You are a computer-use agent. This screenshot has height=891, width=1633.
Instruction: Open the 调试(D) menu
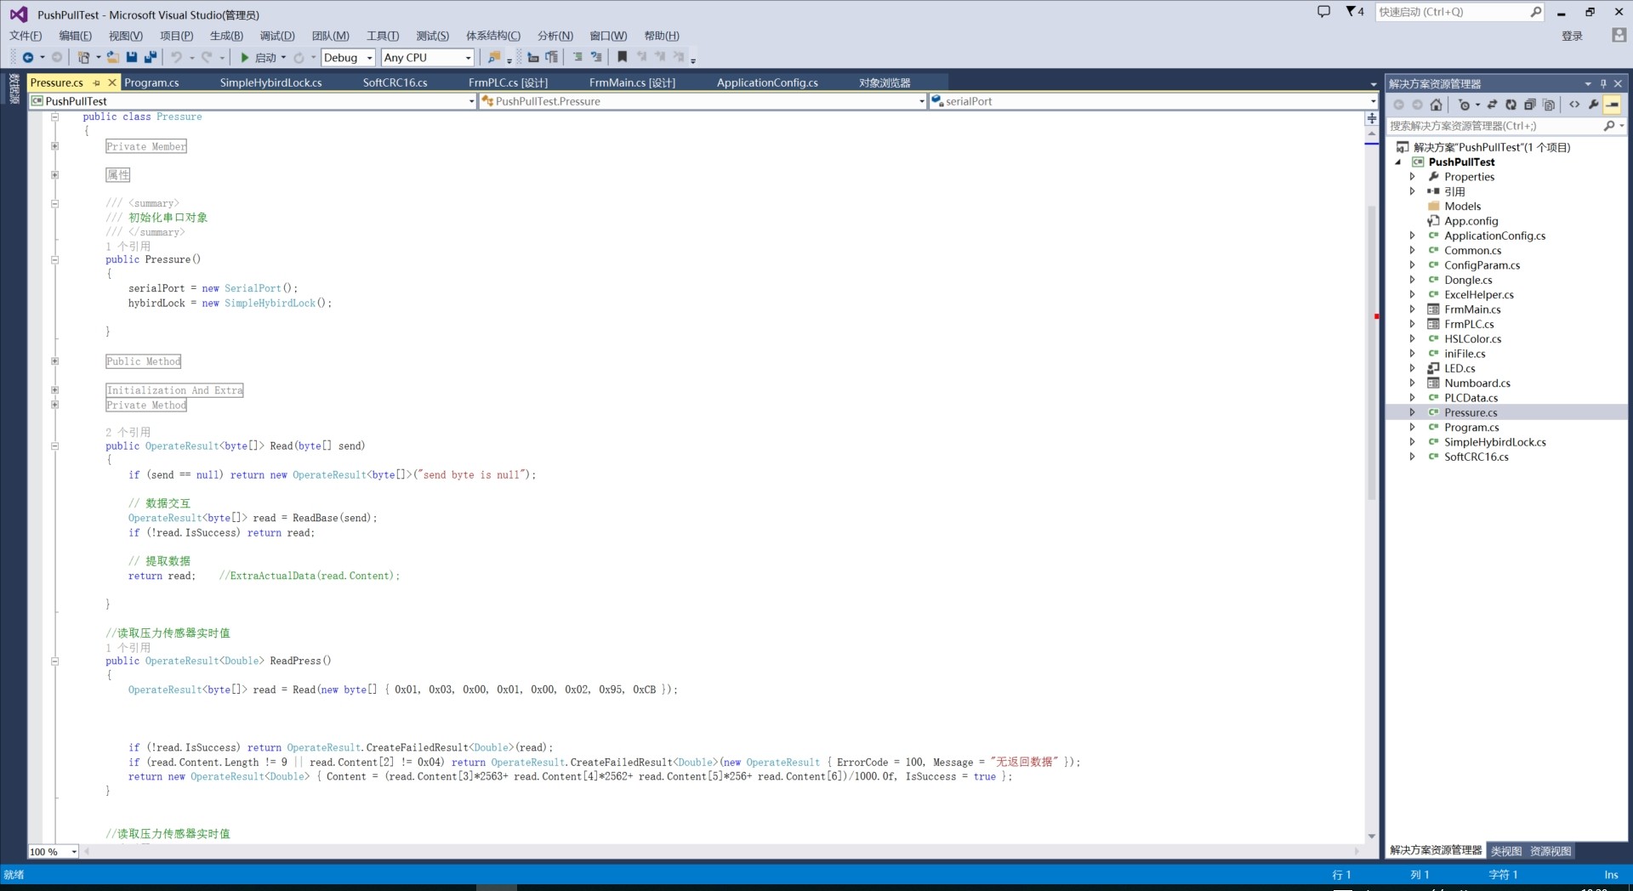tap(276, 36)
